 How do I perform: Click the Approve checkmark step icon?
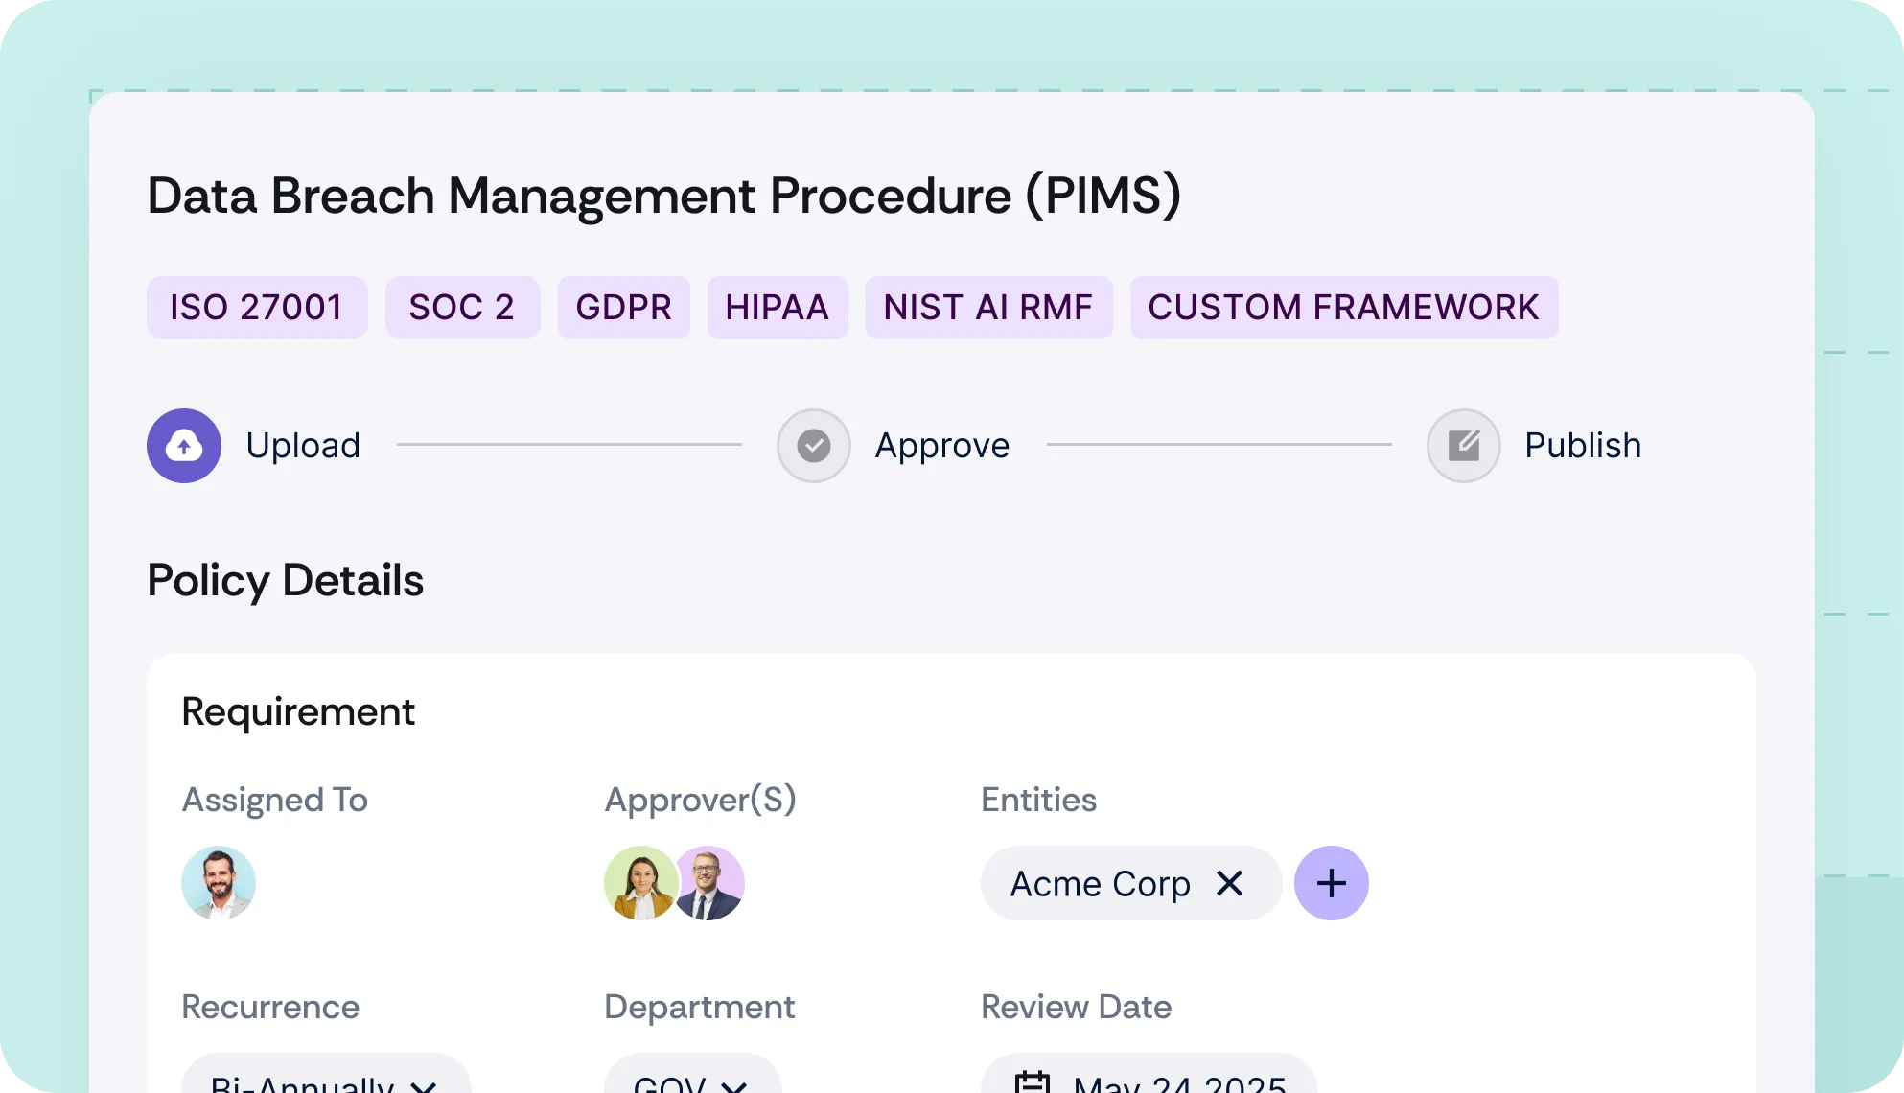(814, 446)
